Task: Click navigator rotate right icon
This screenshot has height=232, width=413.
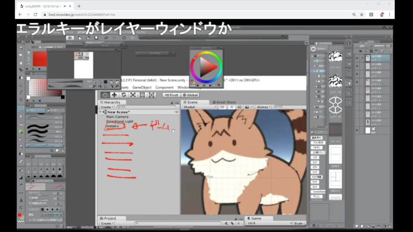Action: coord(100,86)
